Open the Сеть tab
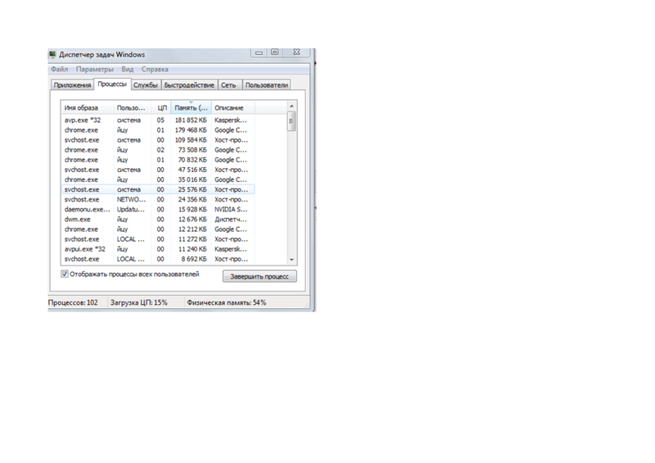The image size is (655, 463). click(x=228, y=85)
